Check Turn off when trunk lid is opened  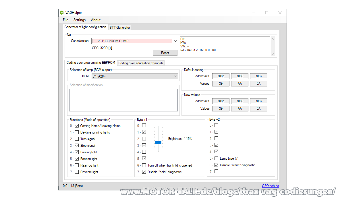pyautogui.click(x=144, y=165)
